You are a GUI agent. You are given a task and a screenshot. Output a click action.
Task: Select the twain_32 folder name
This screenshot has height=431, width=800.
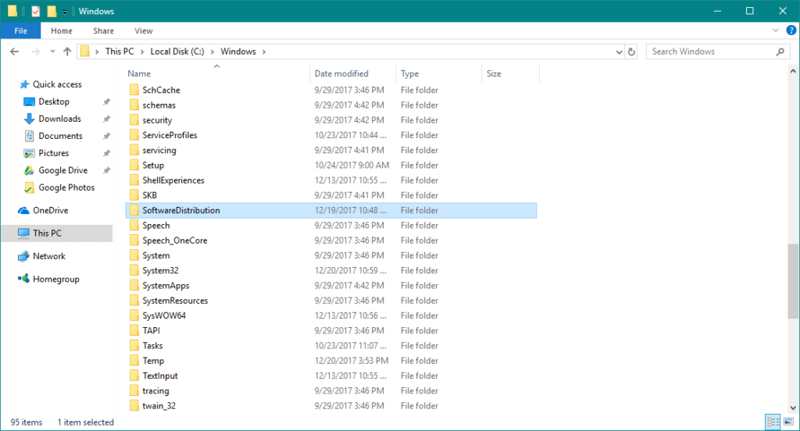click(159, 406)
